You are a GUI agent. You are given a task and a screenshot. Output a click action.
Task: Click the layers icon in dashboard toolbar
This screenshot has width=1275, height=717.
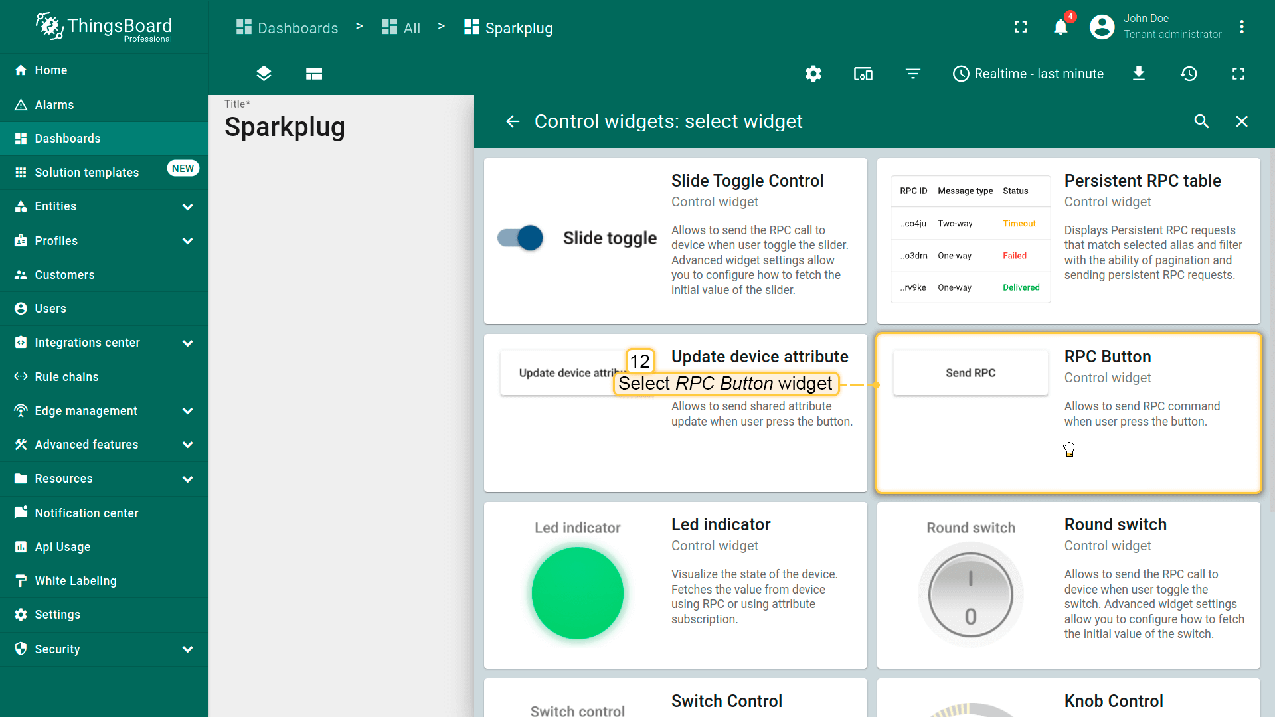pos(264,74)
